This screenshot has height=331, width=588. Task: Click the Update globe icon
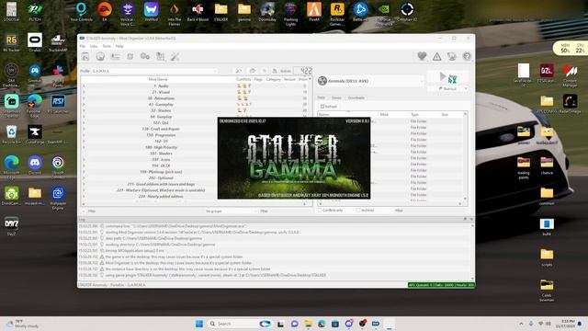coord(452,56)
